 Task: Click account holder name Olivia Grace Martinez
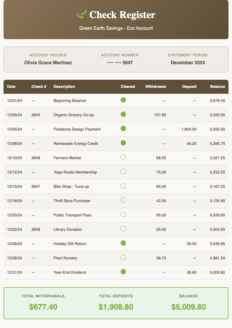(48, 63)
